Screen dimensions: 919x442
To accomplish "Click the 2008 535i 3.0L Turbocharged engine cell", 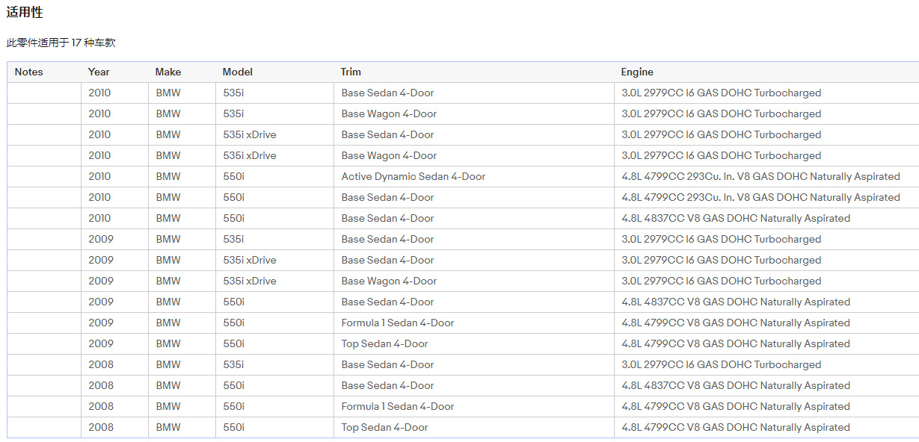I will (x=721, y=365).
